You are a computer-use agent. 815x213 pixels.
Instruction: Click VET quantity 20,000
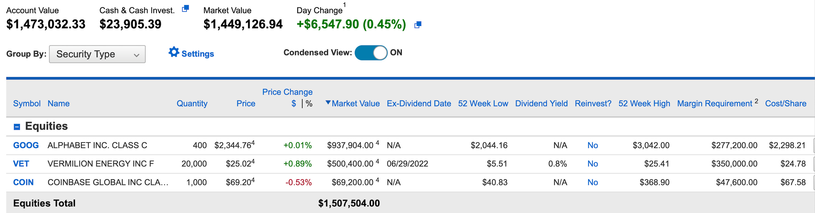[194, 164]
